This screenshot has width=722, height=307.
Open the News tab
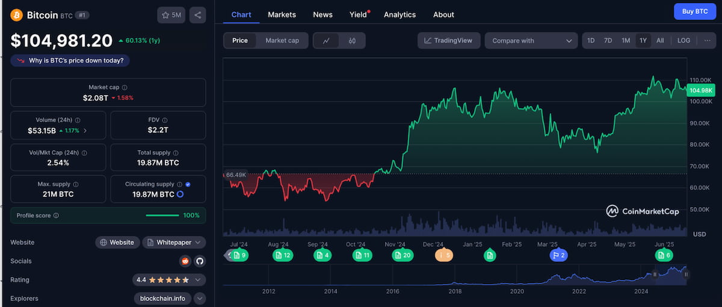point(322,14)
